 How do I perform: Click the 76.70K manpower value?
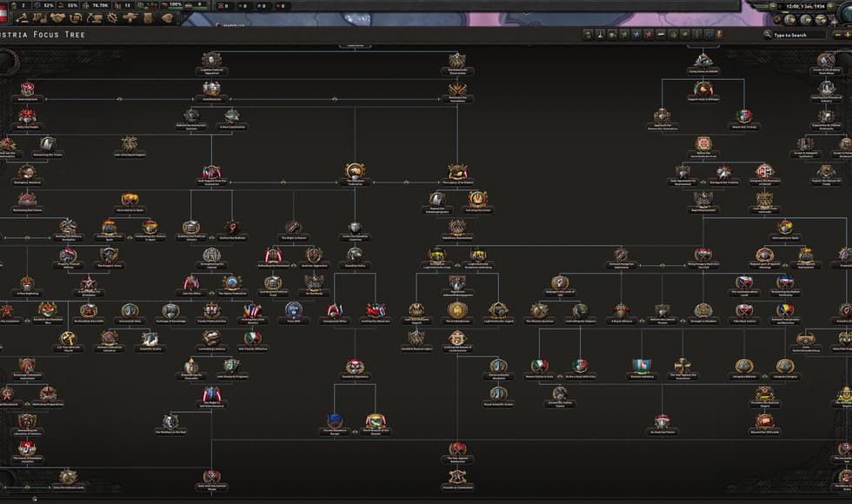point(100,5)
